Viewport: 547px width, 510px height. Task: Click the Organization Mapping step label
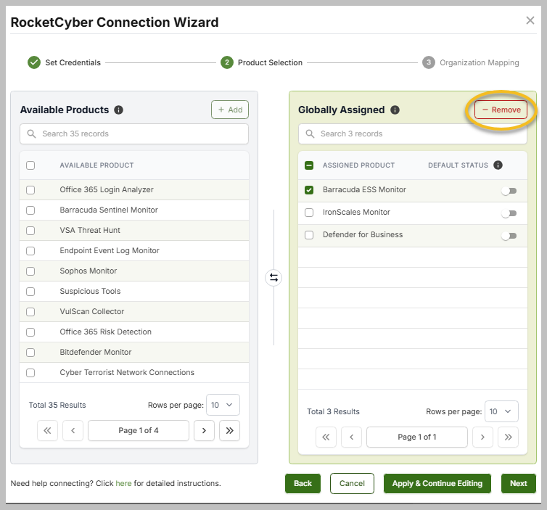(x=480, y=63)
